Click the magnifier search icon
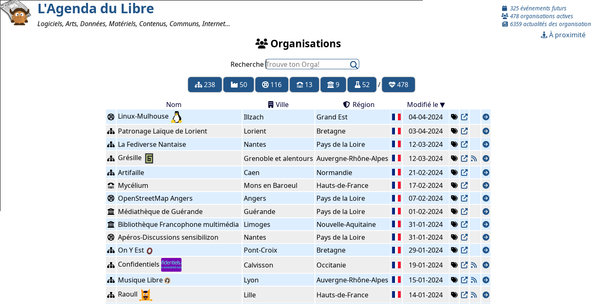 (x=354, y=64)
